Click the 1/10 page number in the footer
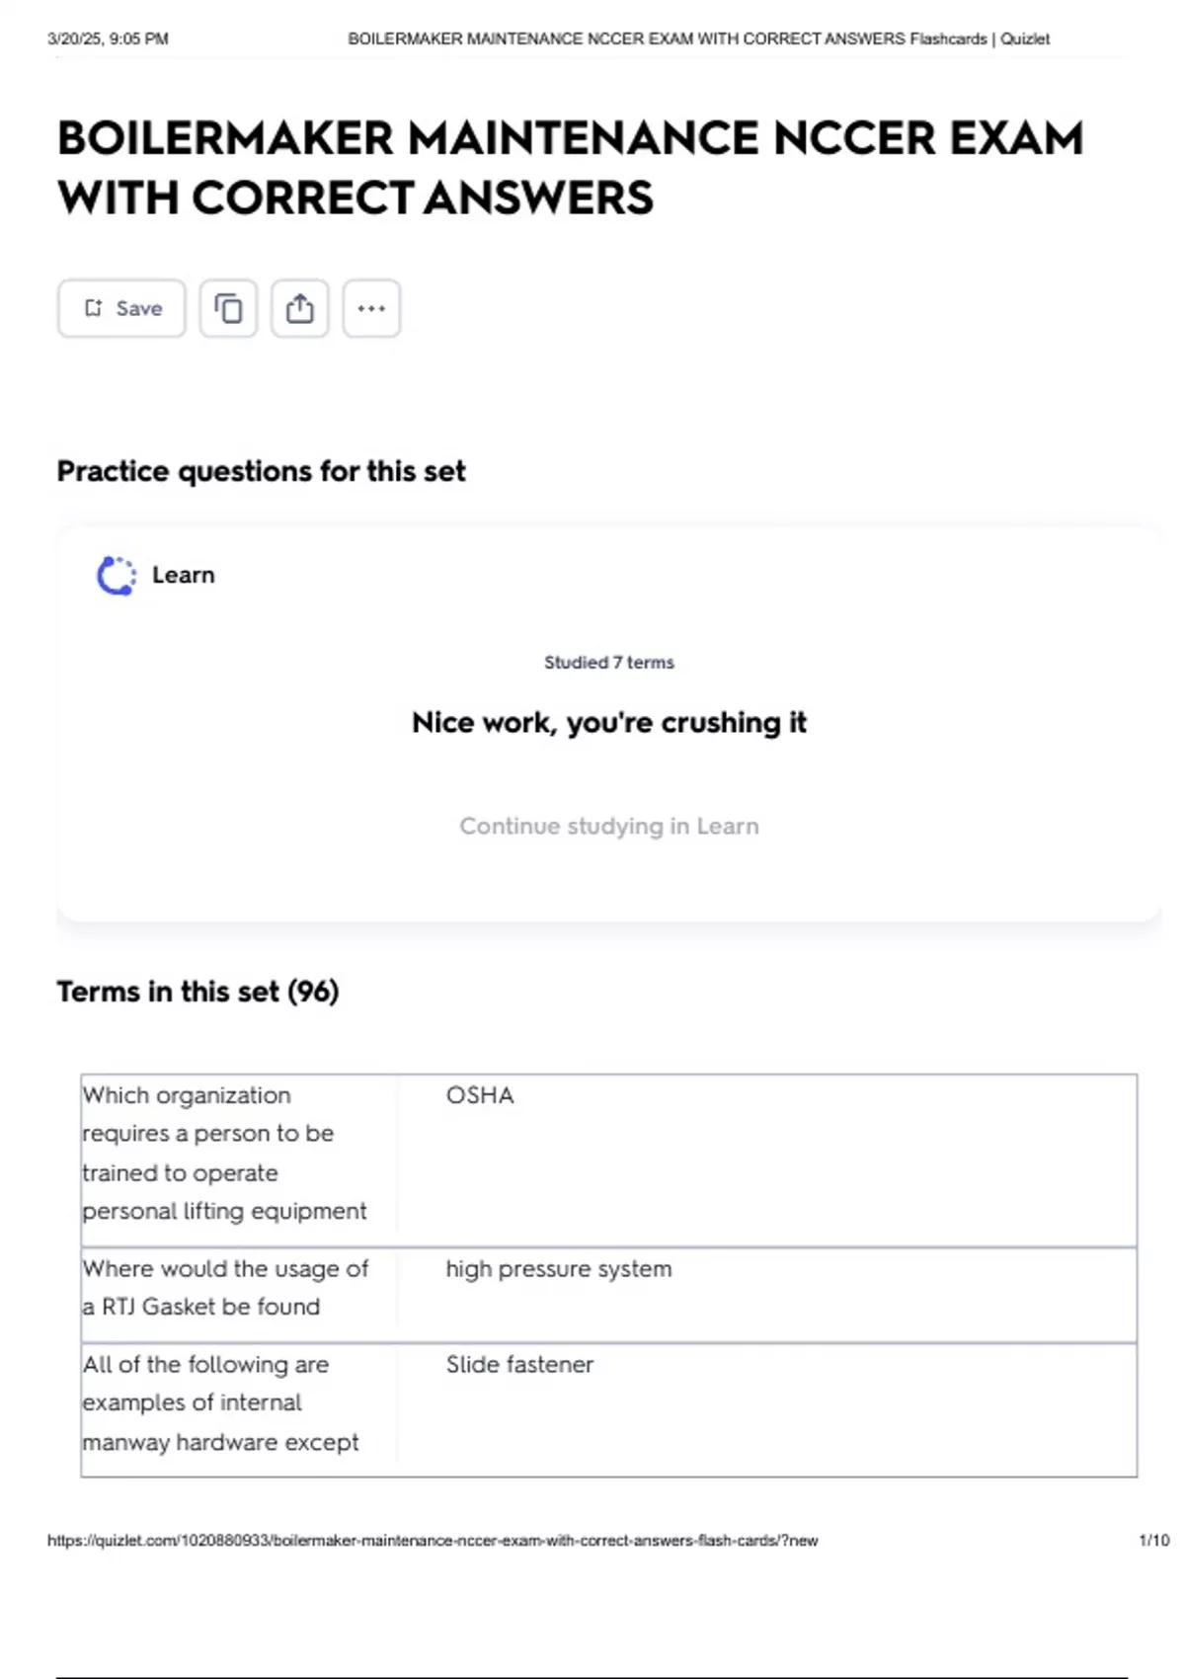 (x=1153, y=1540)
